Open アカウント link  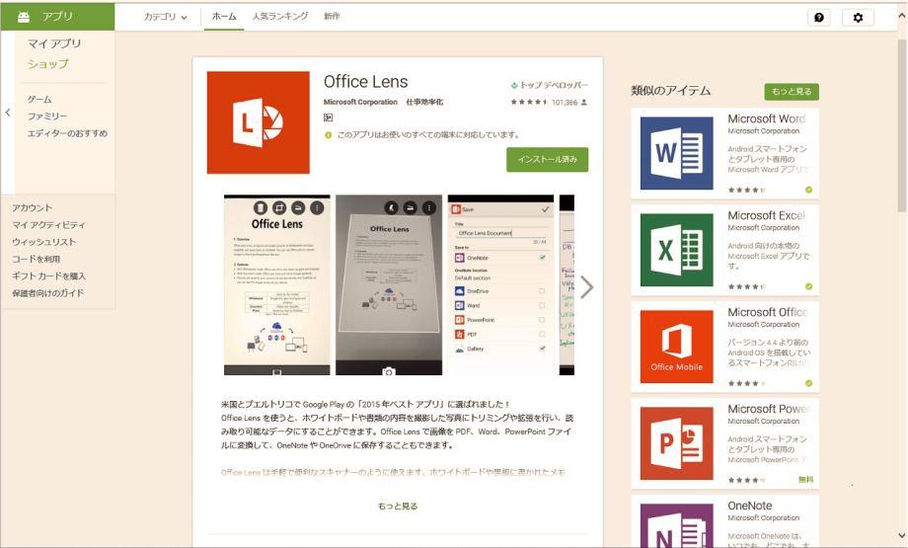32,207
